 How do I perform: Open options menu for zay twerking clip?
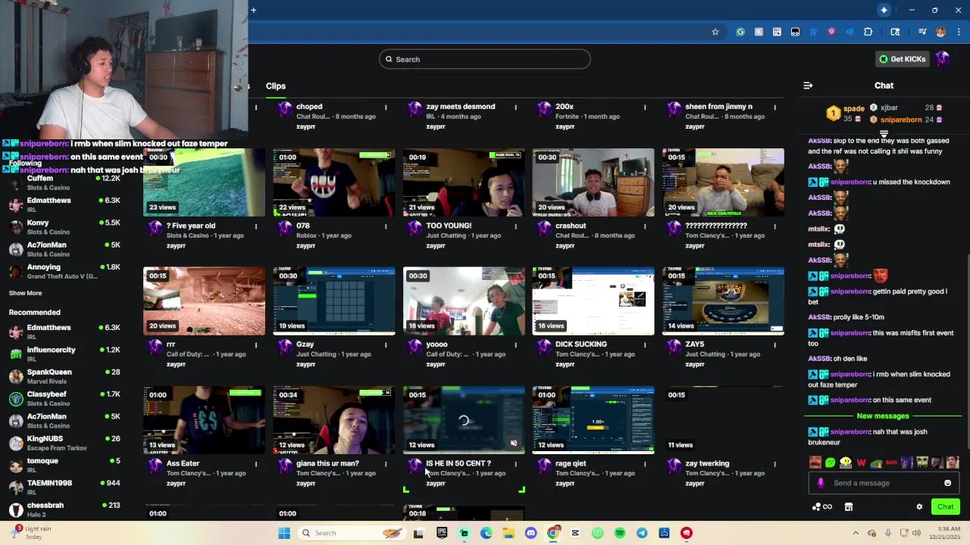pyautogui.click(x=774, y=464)
